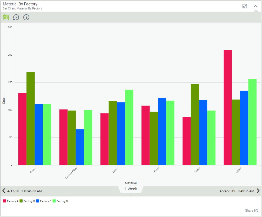
Task: Click the Bricks Factory B olive bar
Action: pos(31,118)
